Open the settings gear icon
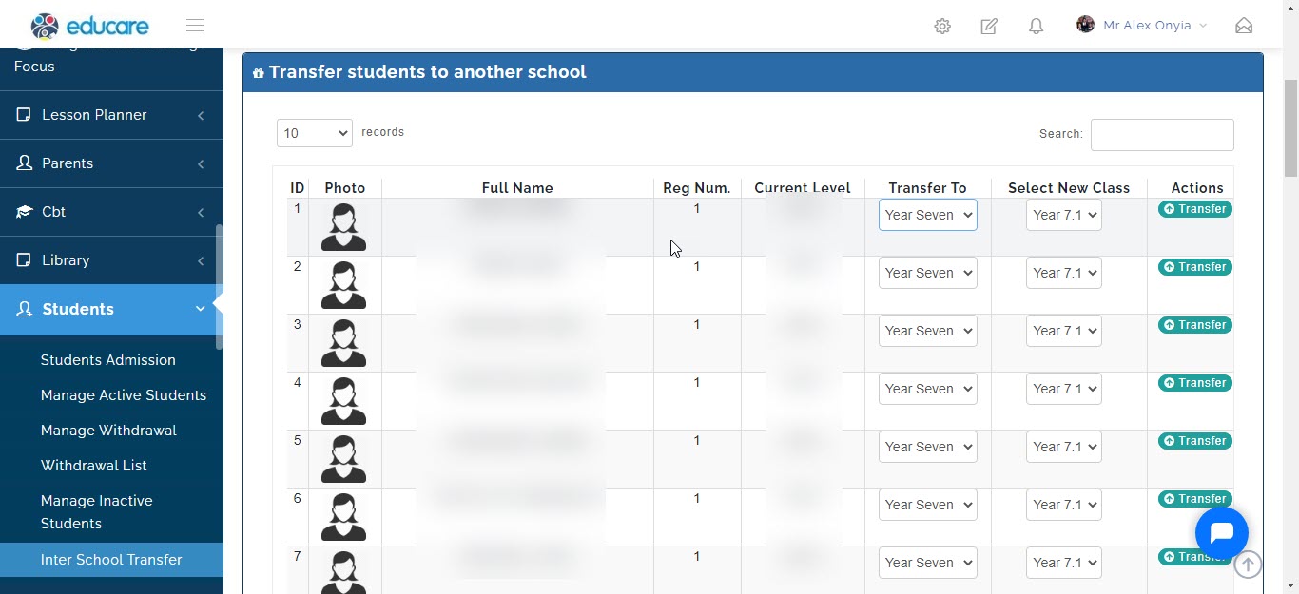 pyautogui.click(x=942, y=27)
